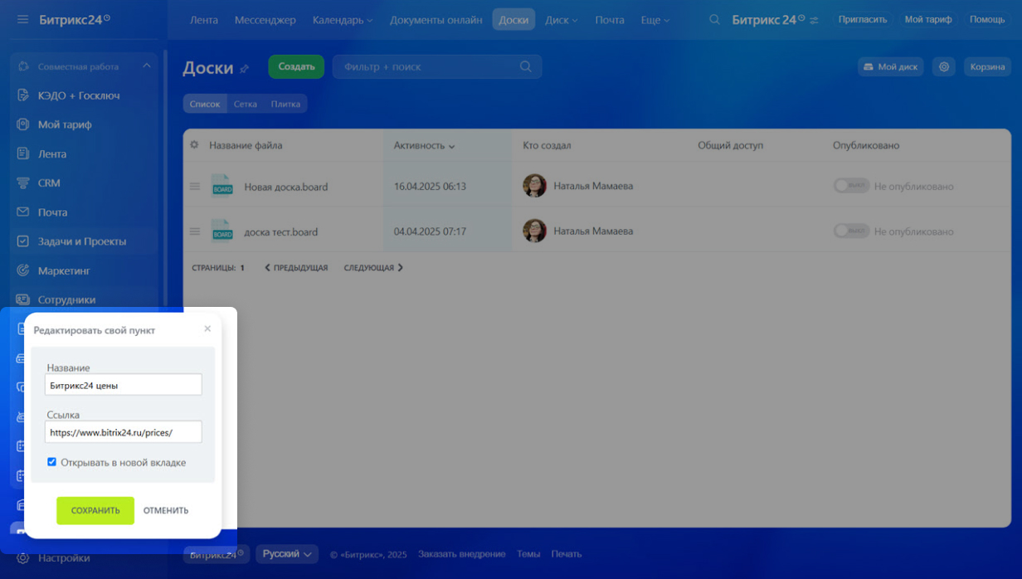Screen dimensions: 1022x579
Task: Click Наталья Мамаева's avatar in the Новая доска row
Action: point(534,186)
